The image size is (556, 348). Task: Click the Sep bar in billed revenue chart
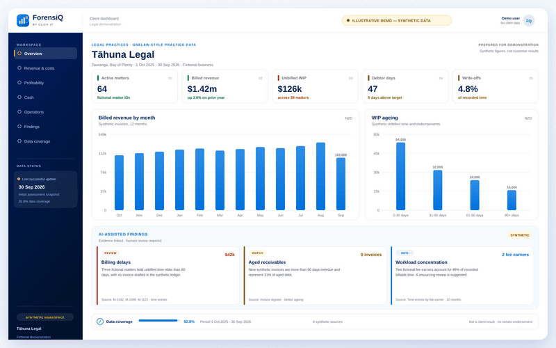[341, 184]
